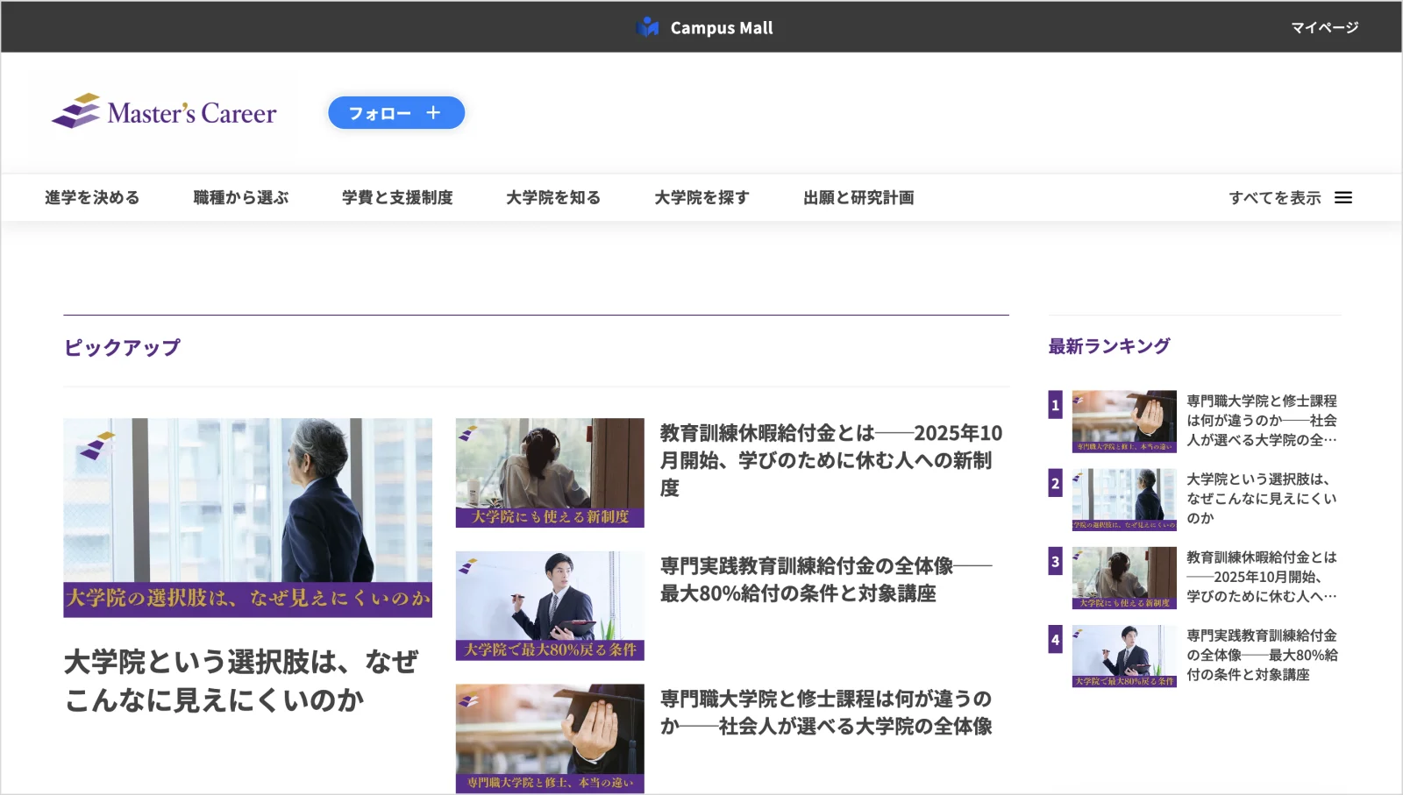Click the Campus Mall logo icon
The width and height of the screenshot is (1403, 795).
click(x=647, y=27)
